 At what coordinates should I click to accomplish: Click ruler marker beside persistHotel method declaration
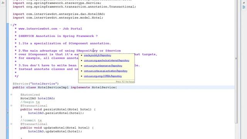(8, 109)
